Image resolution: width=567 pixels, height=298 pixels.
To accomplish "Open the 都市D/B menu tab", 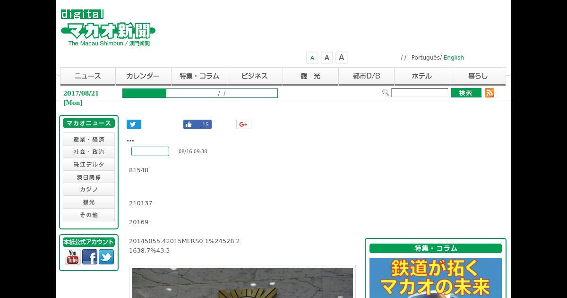I will pyautogui.click(x=366, y=76).
